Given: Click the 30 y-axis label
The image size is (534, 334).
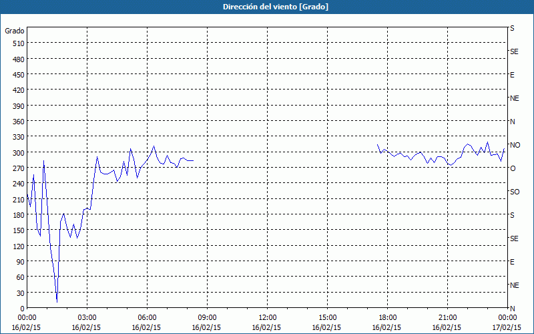Looking at the screenshot, I should click(x=21, y=293).
